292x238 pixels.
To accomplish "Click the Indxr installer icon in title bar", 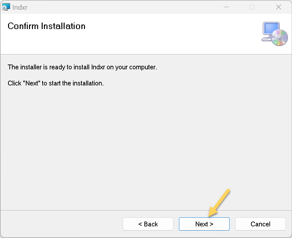I will coord(6,7).
